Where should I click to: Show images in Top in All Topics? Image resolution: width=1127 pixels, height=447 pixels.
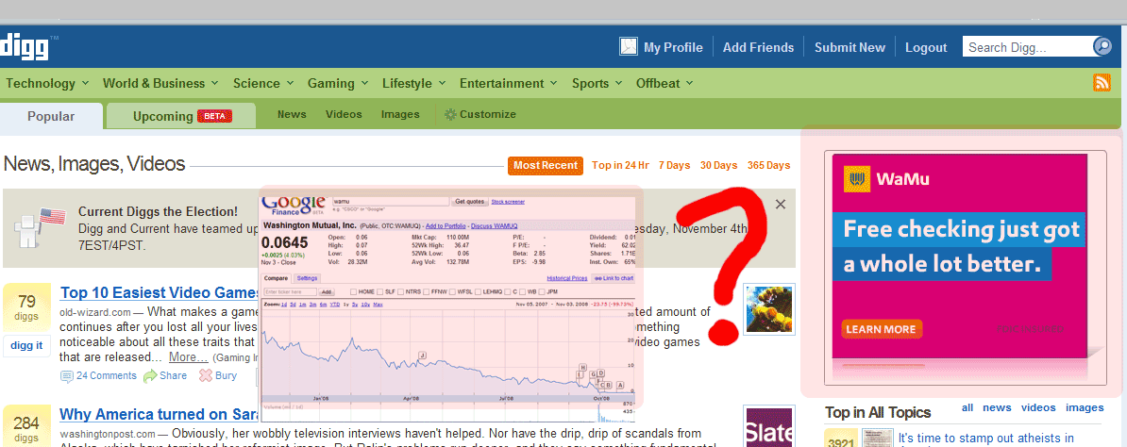1085,407
